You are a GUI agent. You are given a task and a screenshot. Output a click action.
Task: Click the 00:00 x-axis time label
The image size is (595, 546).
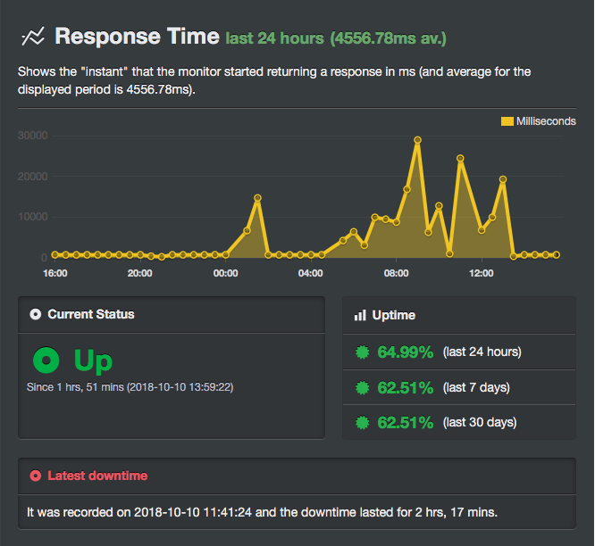tap(225, 273)
